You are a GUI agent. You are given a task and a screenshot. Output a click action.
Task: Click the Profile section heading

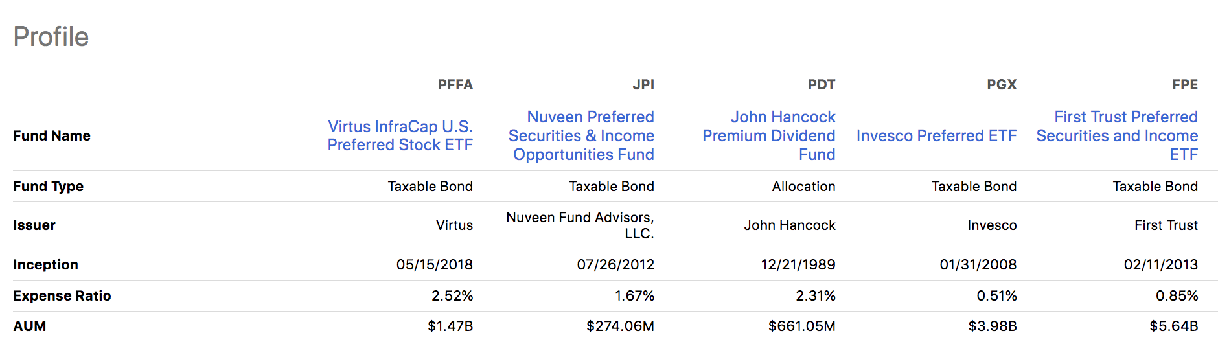tap(51, 37)
